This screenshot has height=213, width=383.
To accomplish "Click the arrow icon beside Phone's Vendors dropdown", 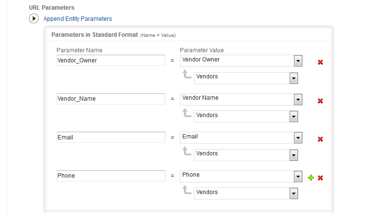I will pyautogui.click(x=186, y=190).
